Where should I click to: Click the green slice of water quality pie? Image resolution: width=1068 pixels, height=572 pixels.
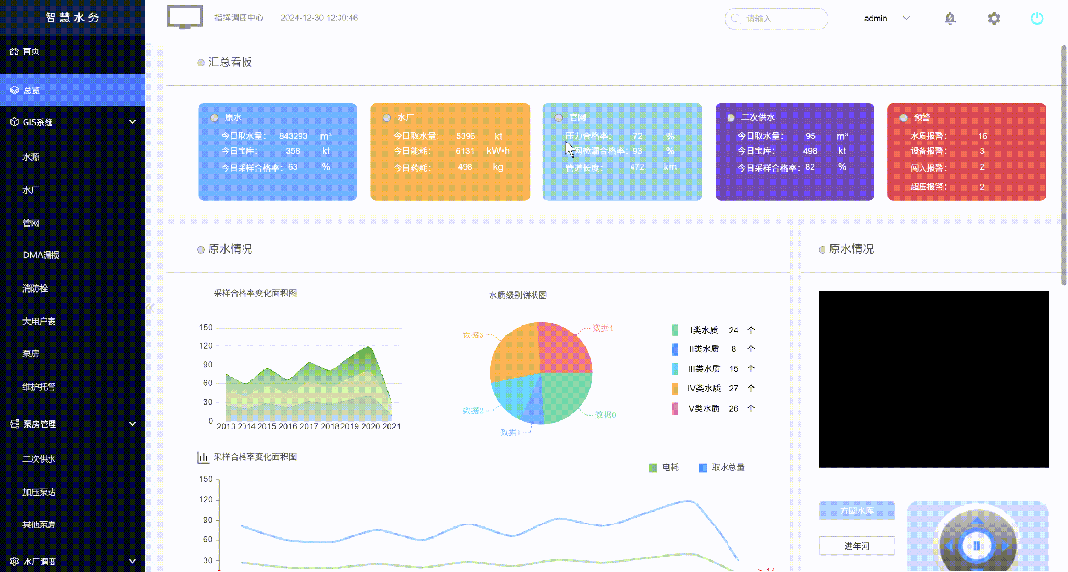click(x=567, y=399)
